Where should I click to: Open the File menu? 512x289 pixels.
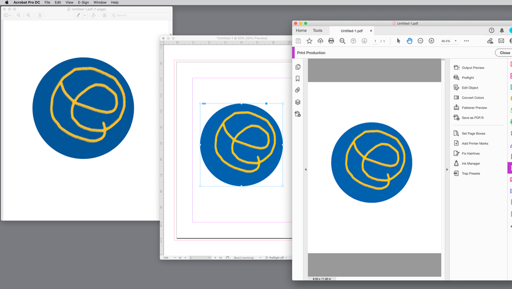tap(47, 2)
